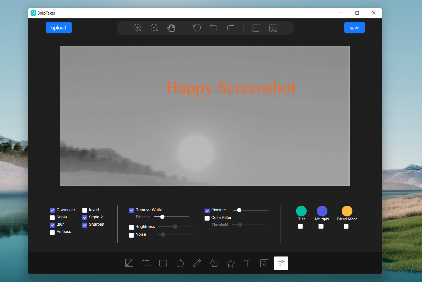Click the sun in the canvas image
Screen dimensions: 422x282
196,152
